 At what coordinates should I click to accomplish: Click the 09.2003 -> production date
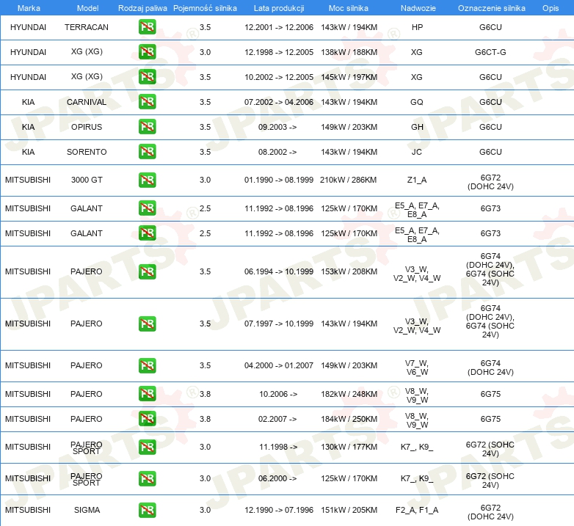point(277,127)
